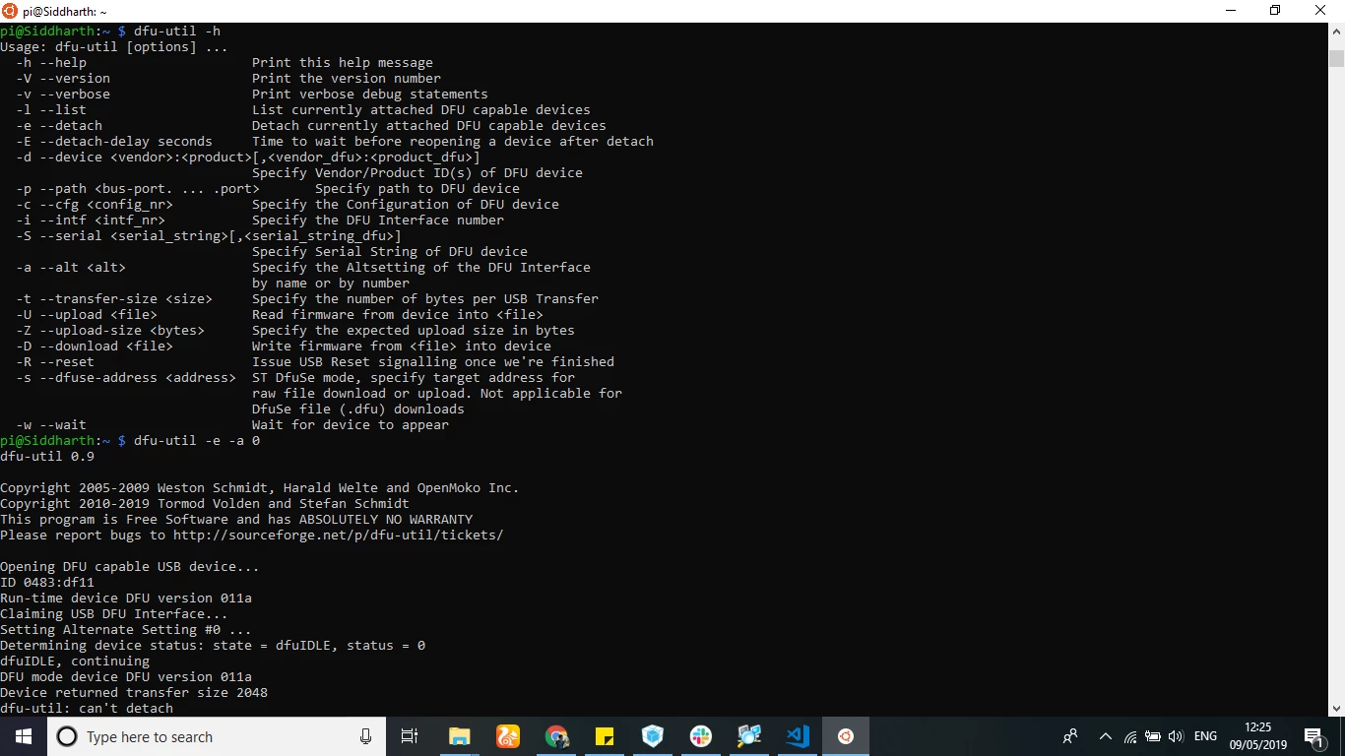Viewport: 1345px width, 756px height.
Task: Open the Slack taskbar icon
Action: [x=701, y=736]
